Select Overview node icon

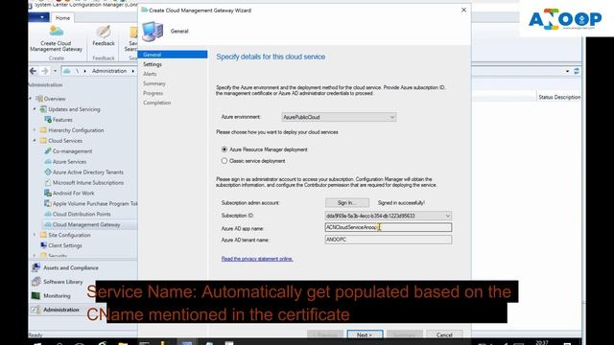coord(39,99)
